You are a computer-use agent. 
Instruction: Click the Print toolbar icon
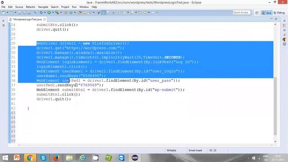point(29,13)
